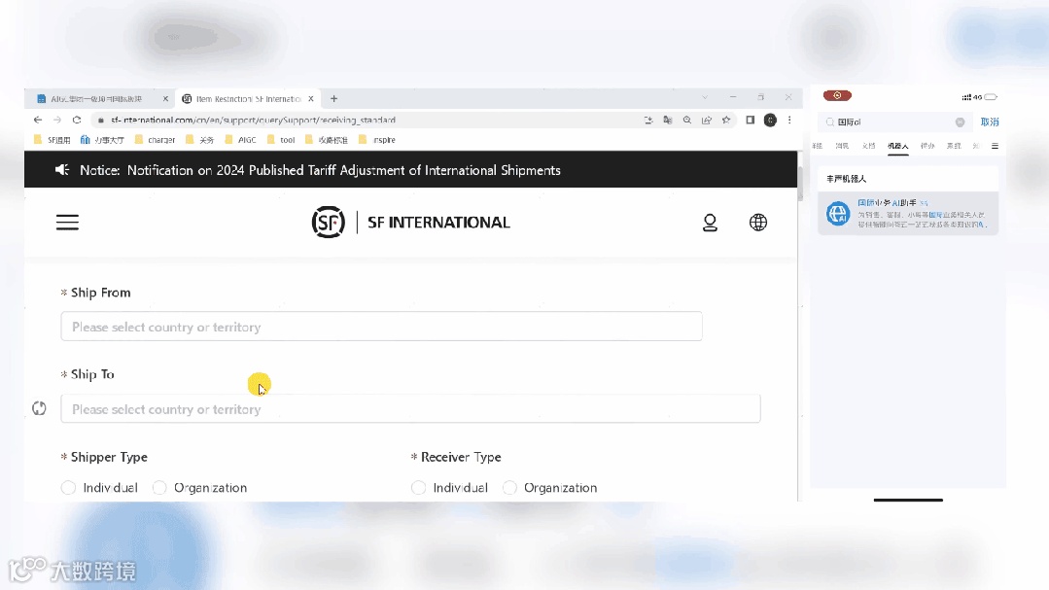
Task: Close the first AIGC browser tab
Action: click(x=165, y=98)
